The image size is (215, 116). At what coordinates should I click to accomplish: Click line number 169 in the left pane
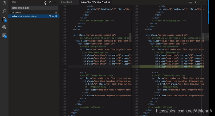pyautogui.click(x=64, y=35)
